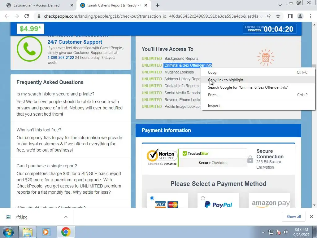Choose Copy link to highlight
The height and width of the screenshot is (238, 317).
point(258,80)
